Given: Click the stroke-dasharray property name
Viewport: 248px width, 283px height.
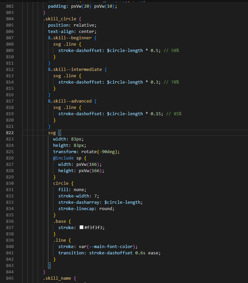Looking at the screenshot, I should tap(79, 202).
